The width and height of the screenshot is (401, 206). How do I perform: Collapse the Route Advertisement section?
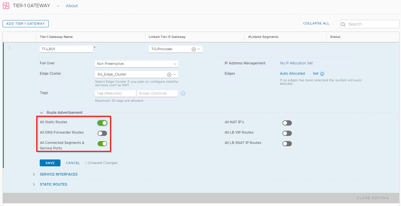(x=41, y=113)
